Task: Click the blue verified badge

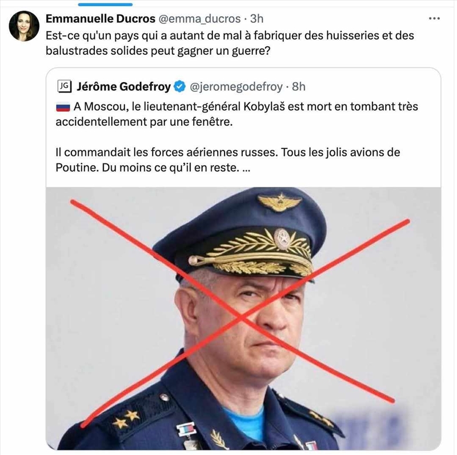Action: pyautogui.click(x=179, y=87)
